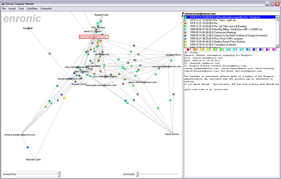Viewport: 281px width, 179px height.
Task: Click the orange icon beside 'Commission Meetings'
Action: point(186,32)
